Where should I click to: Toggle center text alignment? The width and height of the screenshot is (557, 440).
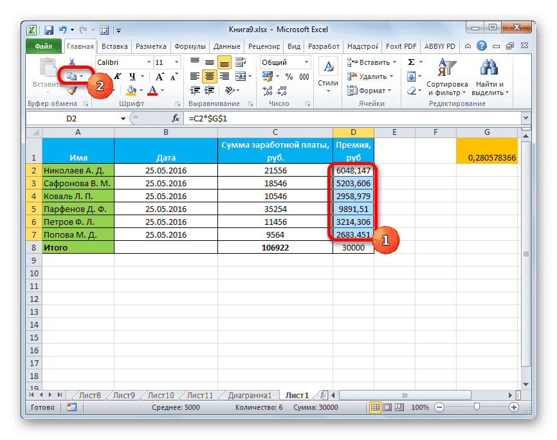pyautogui.click(x=210, y=76)
